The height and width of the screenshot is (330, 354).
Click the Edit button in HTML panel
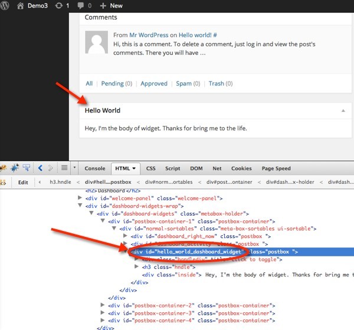pyautogui.click(x=23, y=182)
